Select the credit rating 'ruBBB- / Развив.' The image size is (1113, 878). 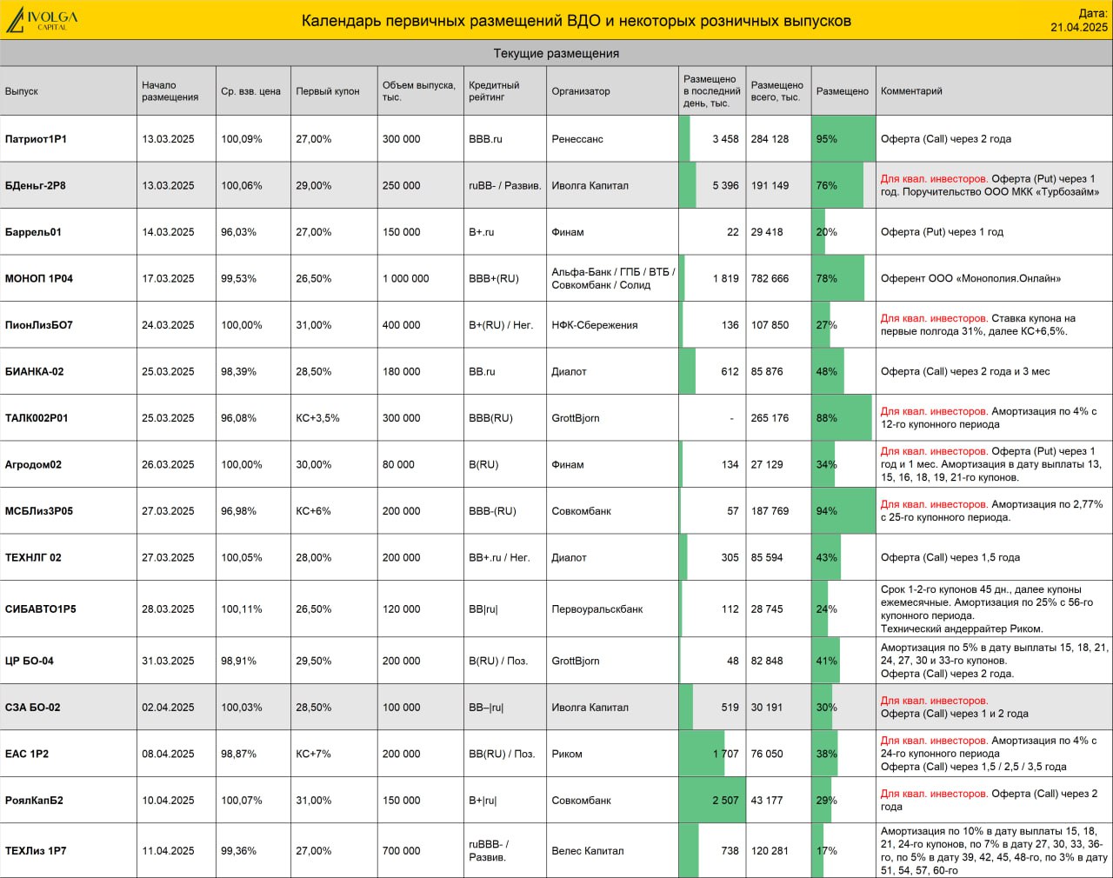coord(489,851)
